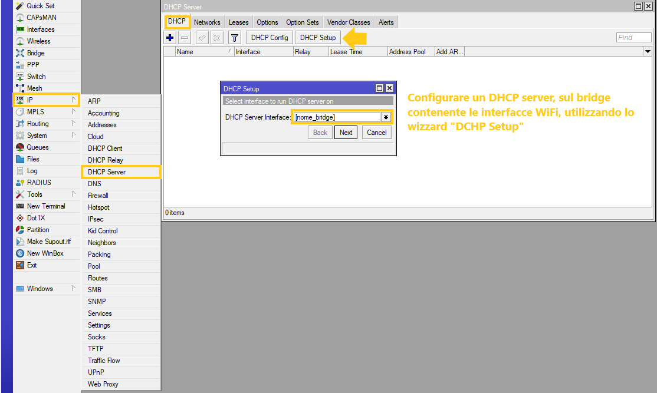Click the enable checkmark toolbar icon
Image resolution: width=657 pixels, height=393 pixels.
click(x=202, y=38)
